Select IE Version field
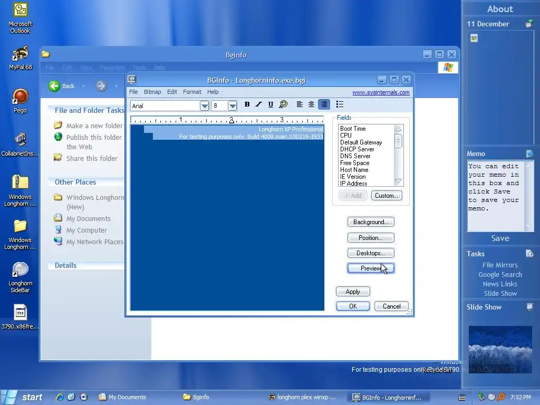This screenshot has width=540, height=405. [353, 177]
